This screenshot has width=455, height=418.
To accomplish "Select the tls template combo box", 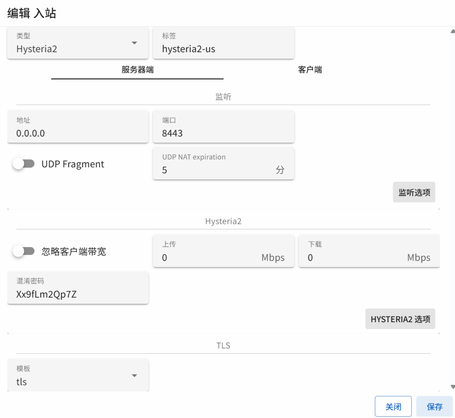I will 71,382.
